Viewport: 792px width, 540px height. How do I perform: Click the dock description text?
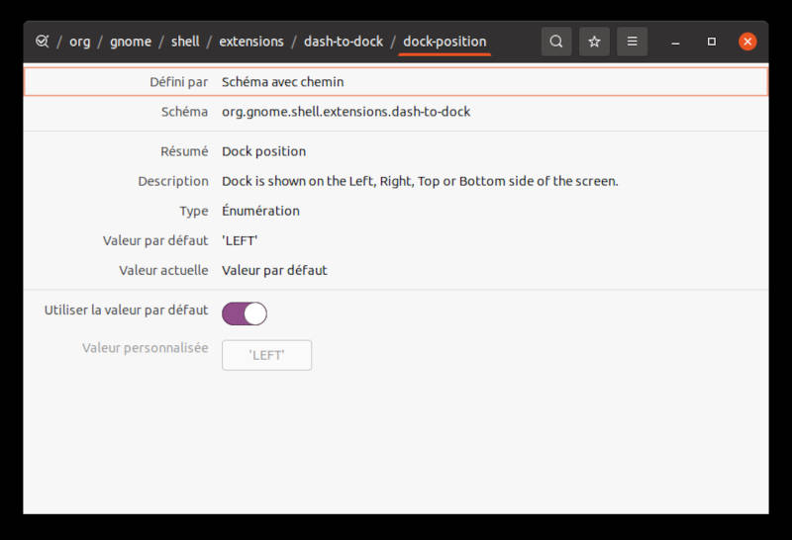pos(420,181)
